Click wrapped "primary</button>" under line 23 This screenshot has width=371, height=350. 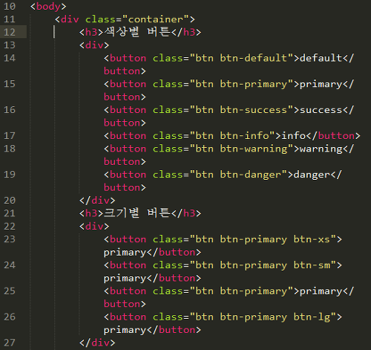click(x=152, y=253)
